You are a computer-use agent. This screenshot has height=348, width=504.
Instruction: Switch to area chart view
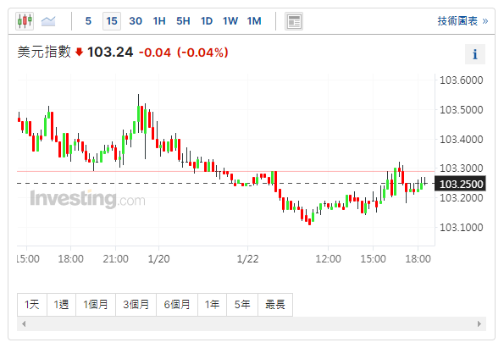(48, 21)
